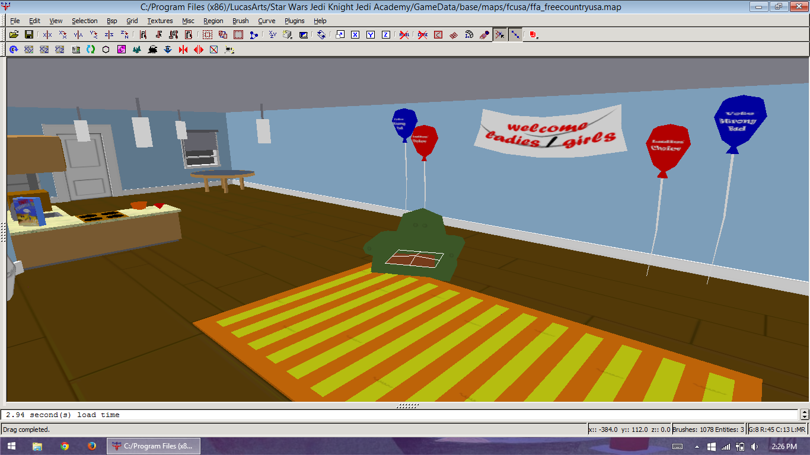810x455 pixels.
Task: Click the Select Partial Tall icon
Action: [173, 35]
